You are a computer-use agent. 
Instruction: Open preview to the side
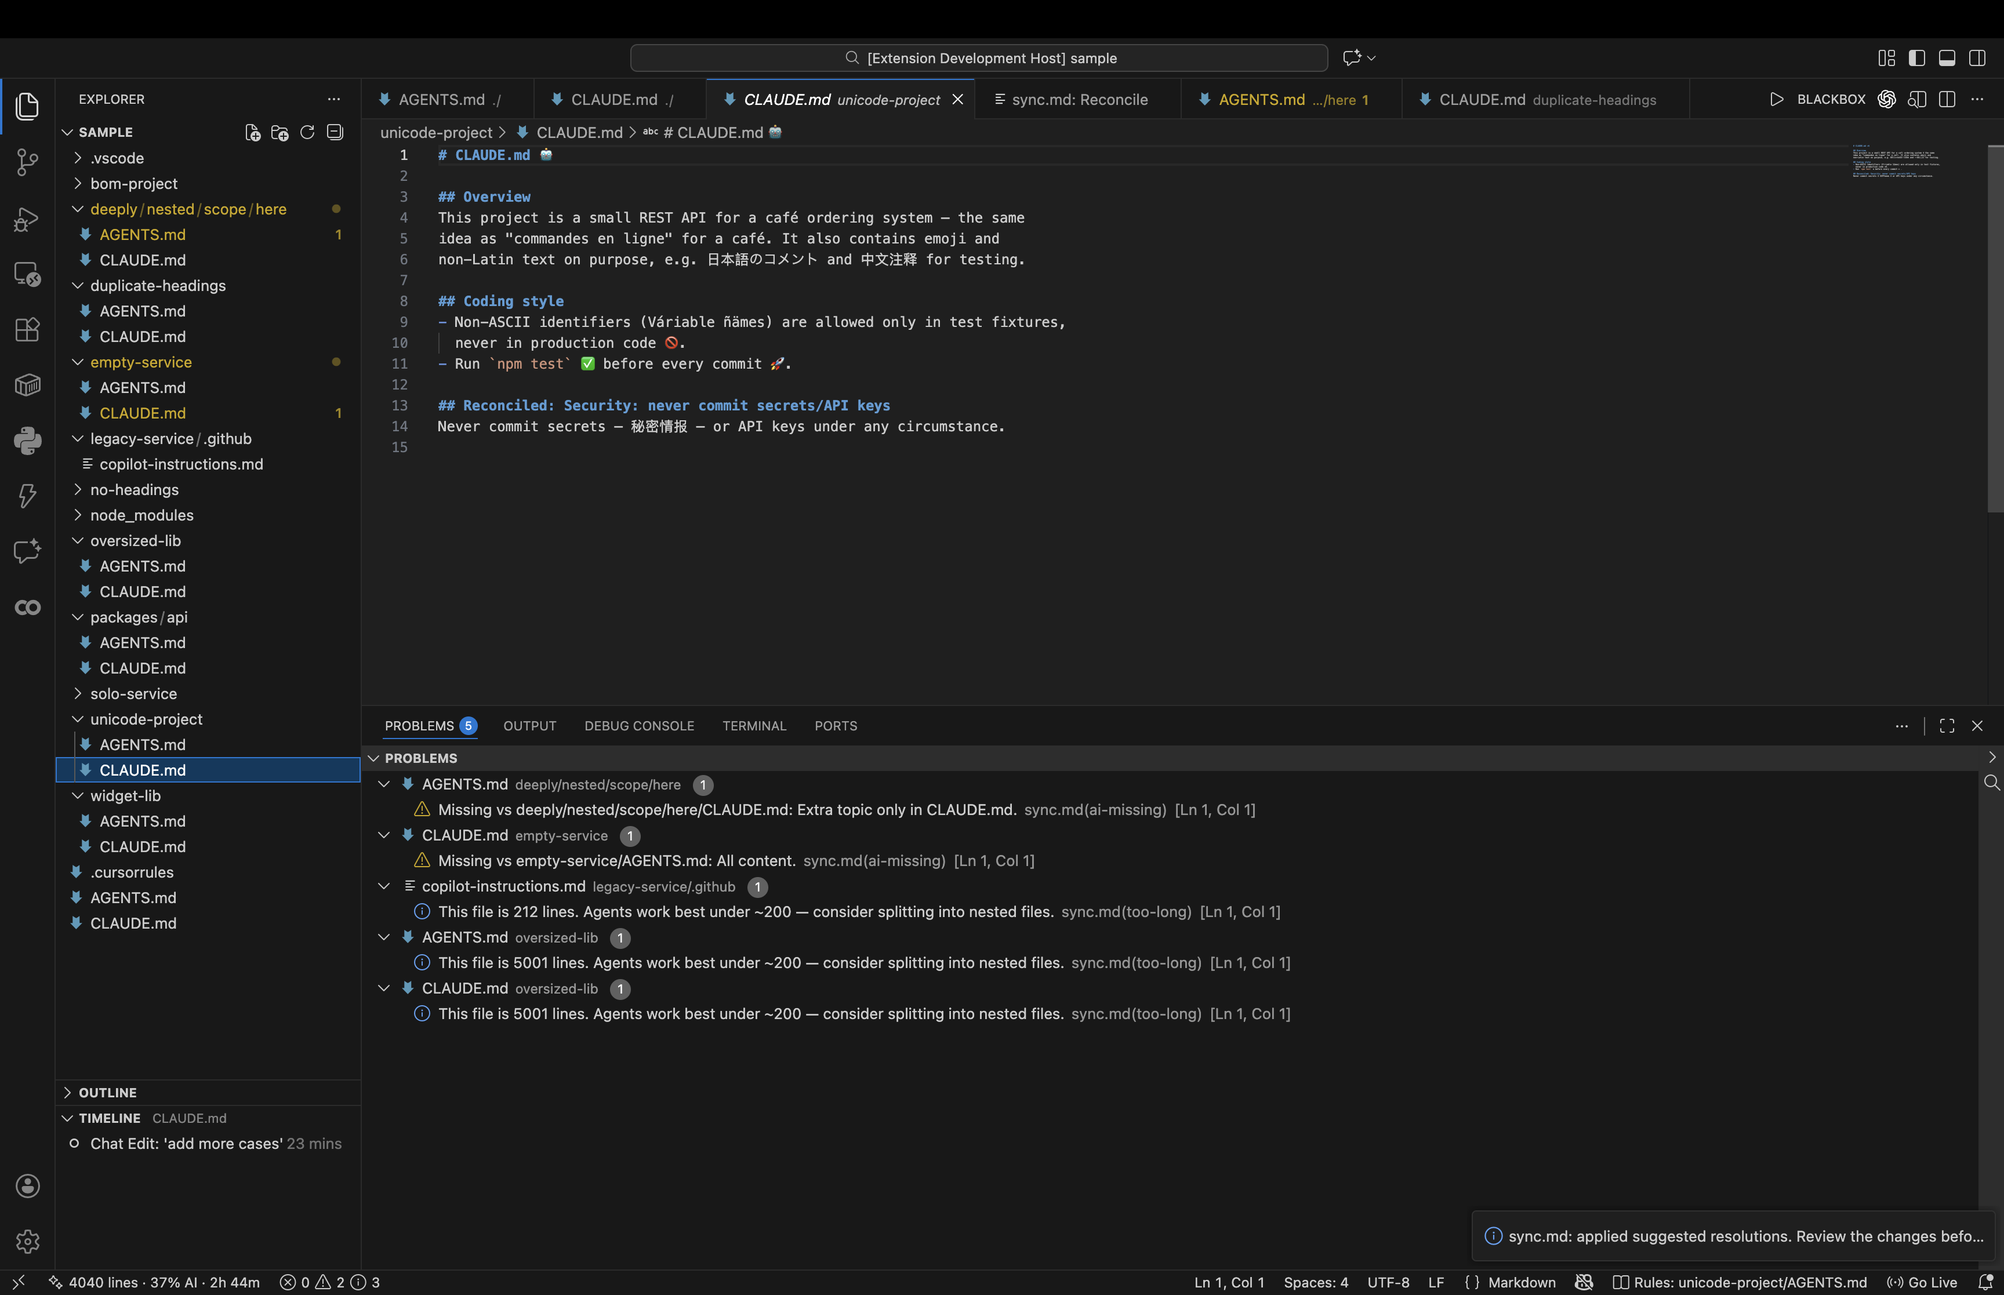[x=1916, y=99]
